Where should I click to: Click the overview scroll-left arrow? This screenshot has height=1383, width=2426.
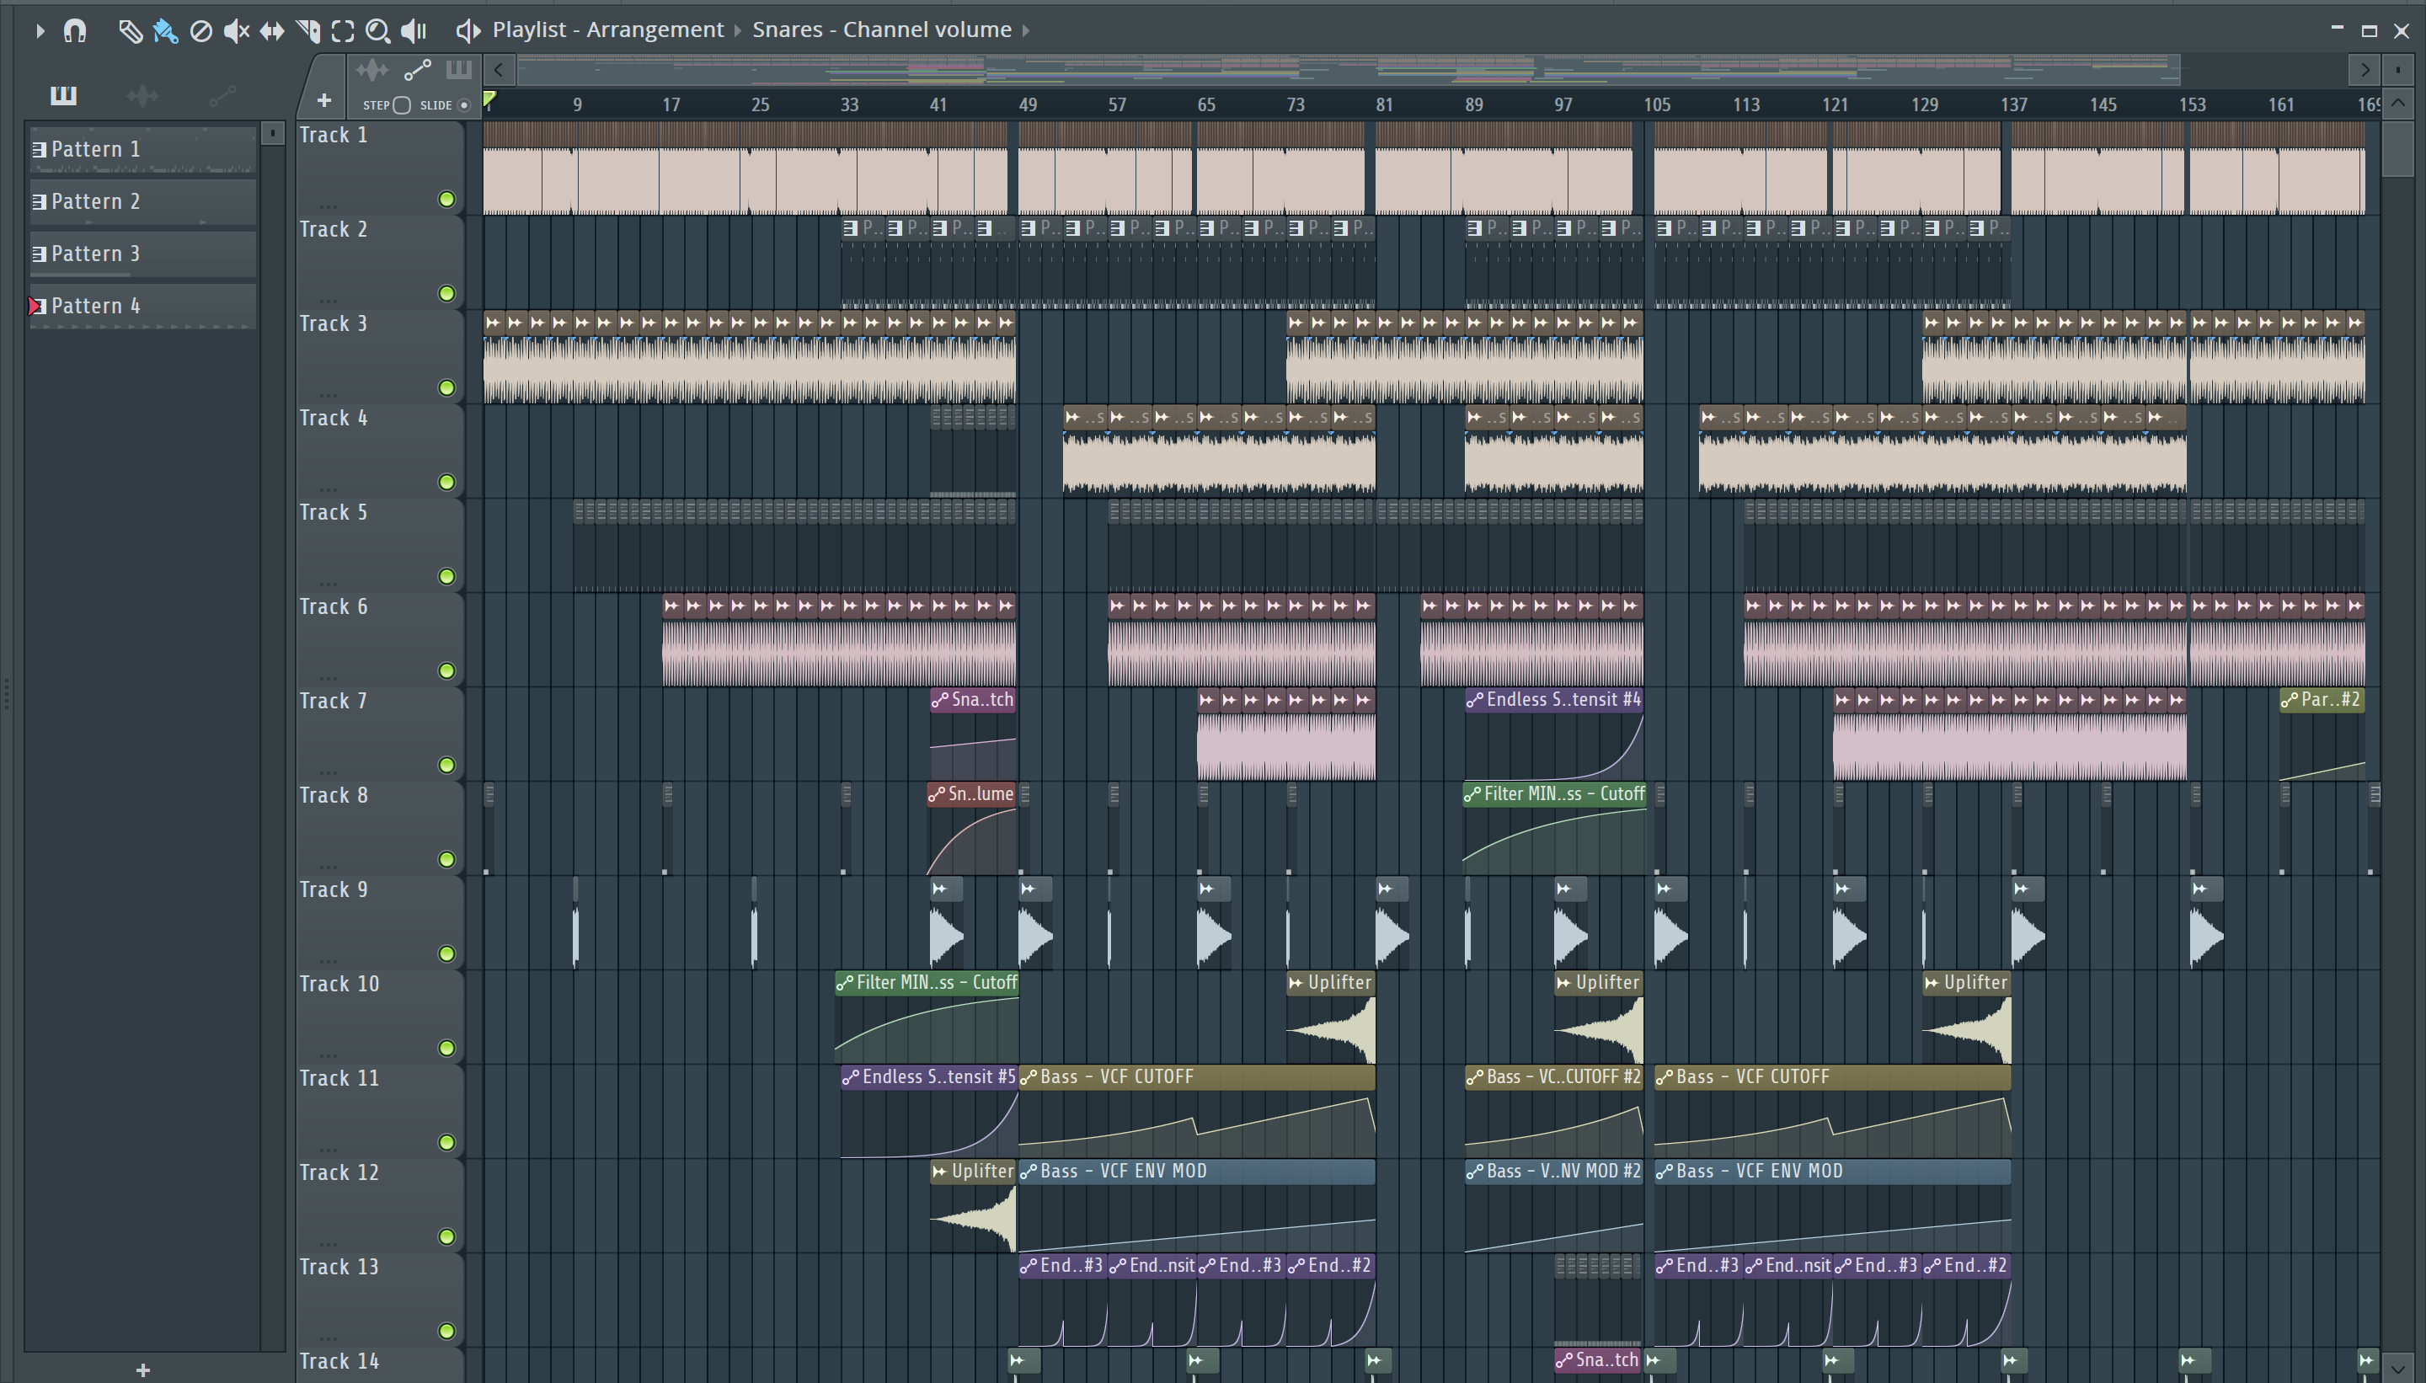[499, 69]
